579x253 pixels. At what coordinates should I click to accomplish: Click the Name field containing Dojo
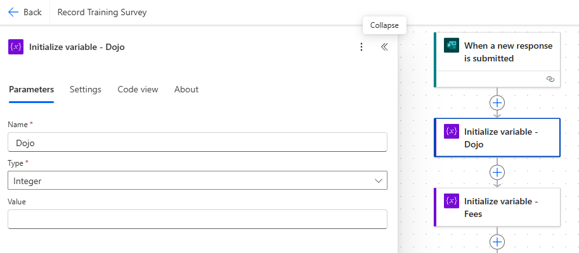(x=197, y=142)
